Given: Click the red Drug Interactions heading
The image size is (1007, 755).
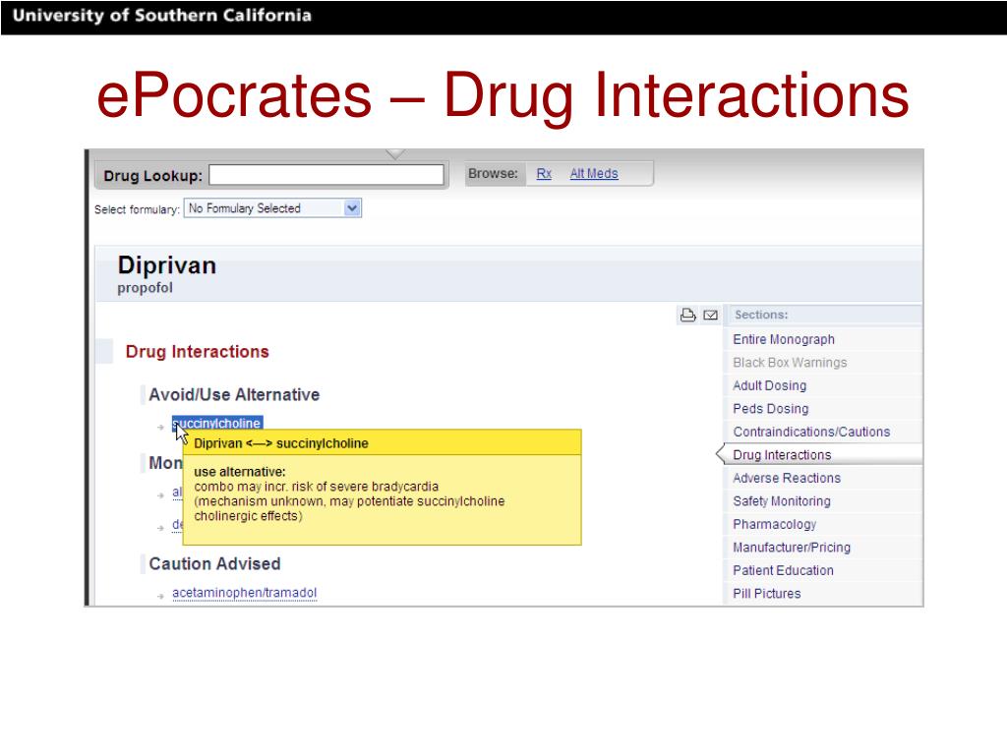Looking at the screenshot, I should (197, 352).
